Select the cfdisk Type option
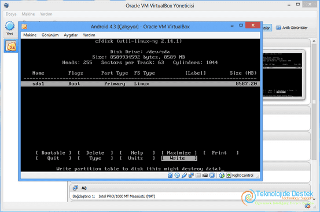 click(x=95, y=158)
